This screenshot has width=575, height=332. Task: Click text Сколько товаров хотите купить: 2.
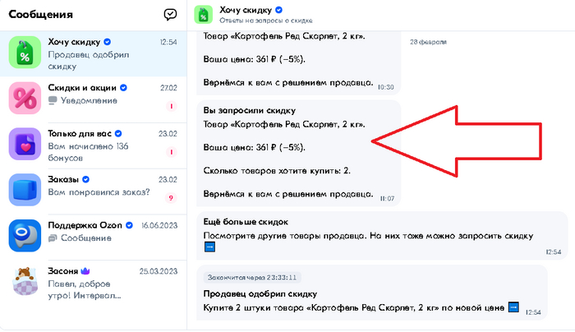click(x=277, y=171)
